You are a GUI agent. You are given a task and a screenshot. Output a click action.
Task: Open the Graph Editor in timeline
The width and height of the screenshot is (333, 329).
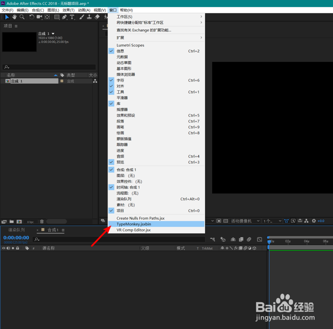(x=259, y=239)
